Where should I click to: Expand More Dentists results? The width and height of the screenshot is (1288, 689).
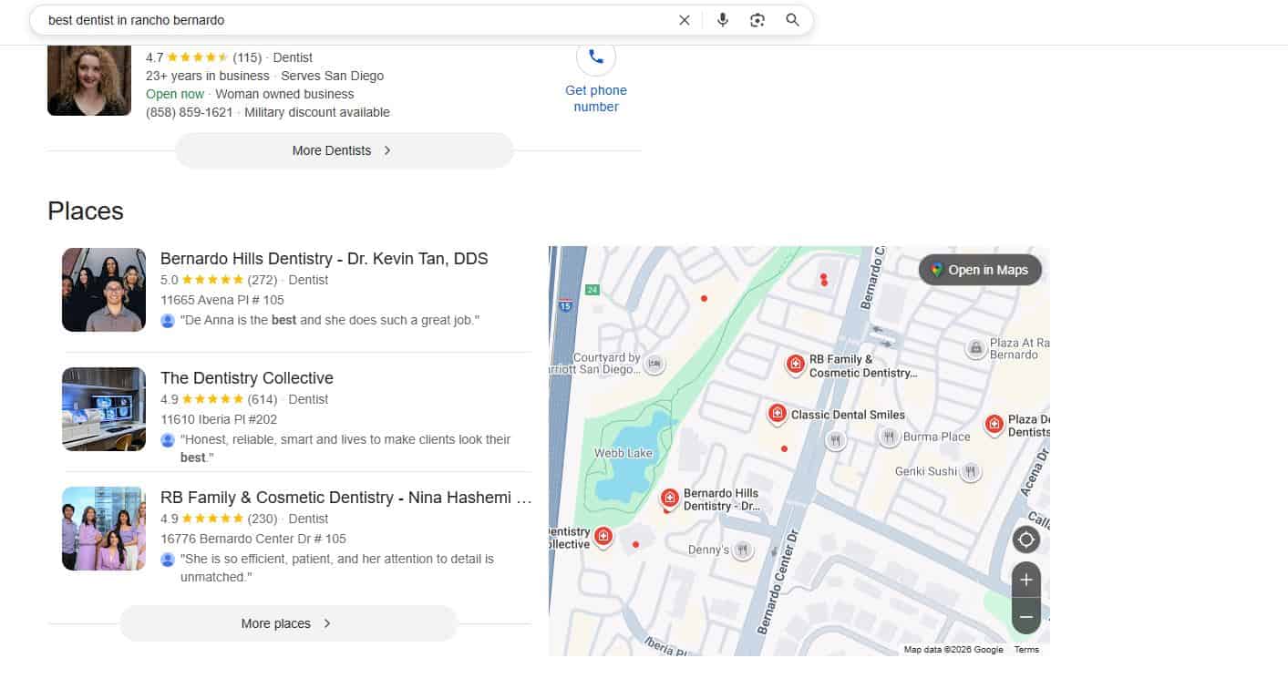[344, 150]
